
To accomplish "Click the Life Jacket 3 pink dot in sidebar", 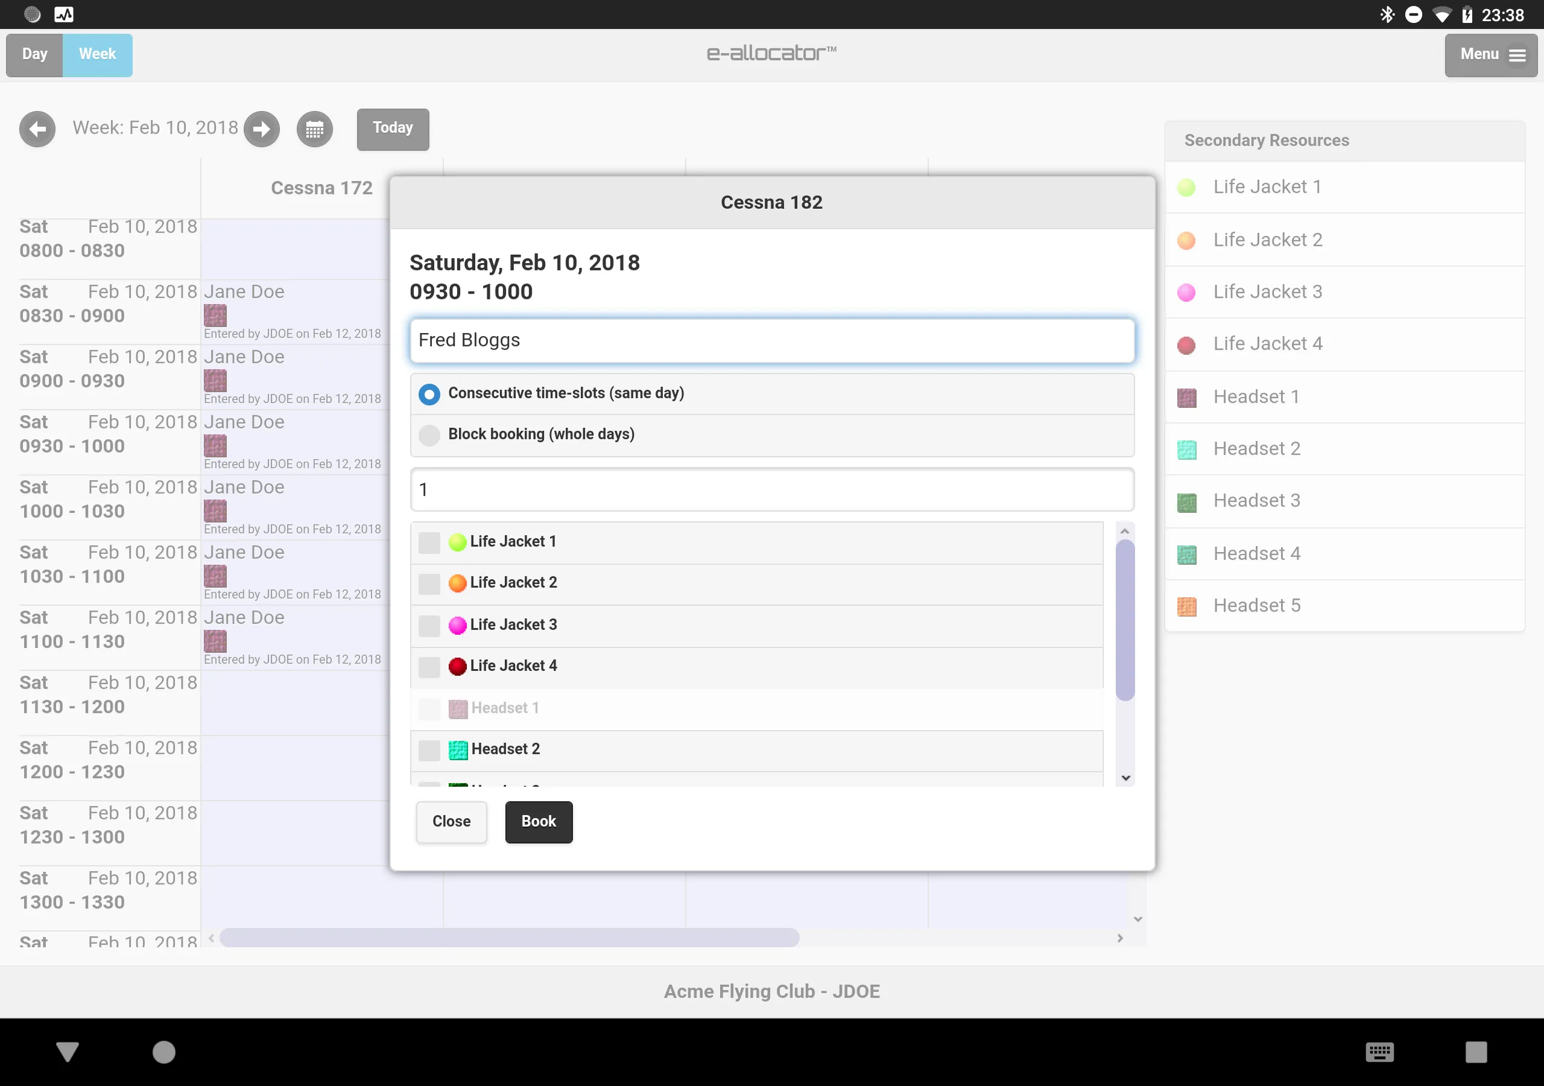I will 1186,292.
